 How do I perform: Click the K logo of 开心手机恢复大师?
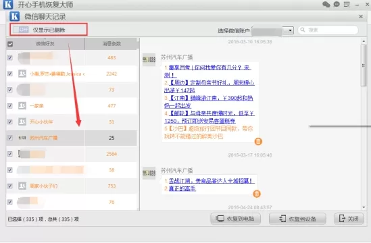click(8, 5)
